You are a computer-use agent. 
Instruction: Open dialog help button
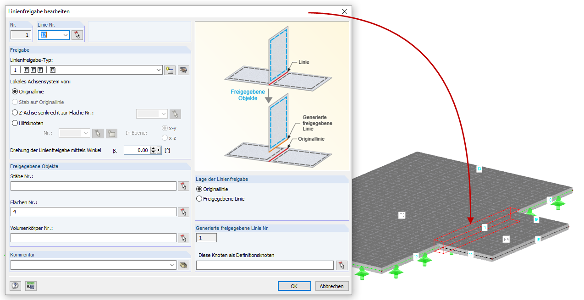(x=16, y=286)
